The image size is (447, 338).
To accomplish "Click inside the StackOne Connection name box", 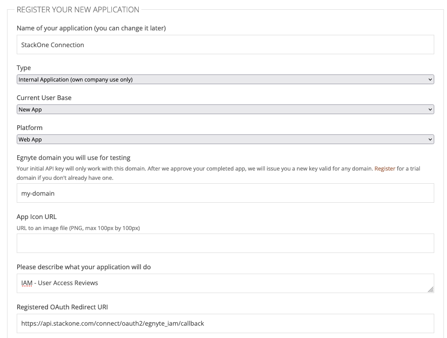I will (225, 44).
